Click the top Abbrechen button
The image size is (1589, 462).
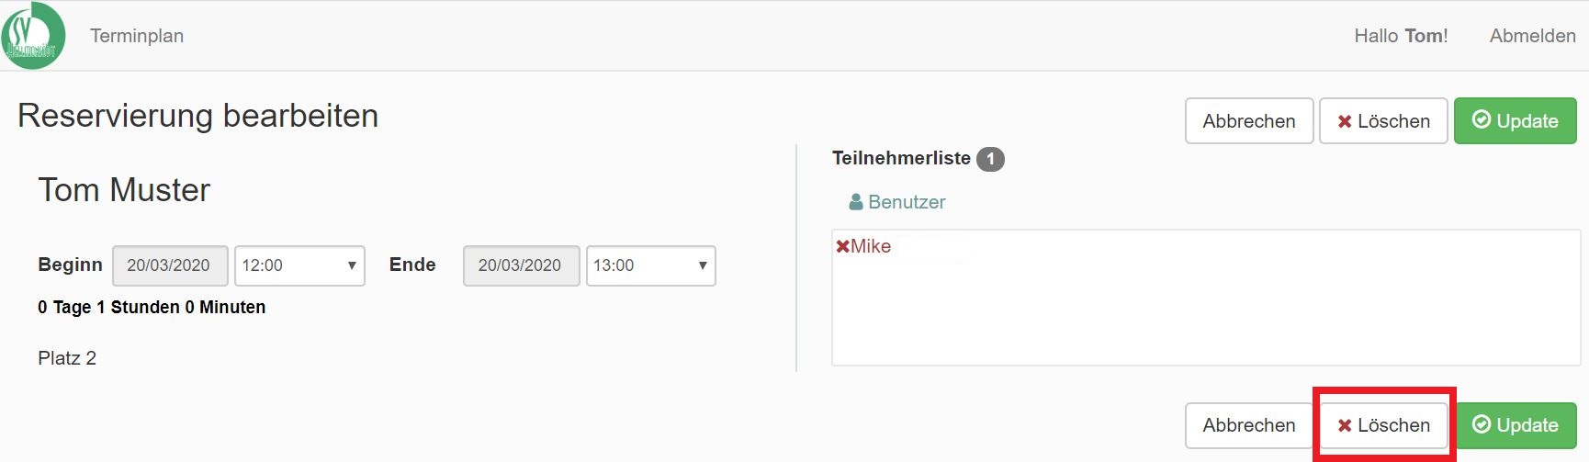[x=1249, y=121]
